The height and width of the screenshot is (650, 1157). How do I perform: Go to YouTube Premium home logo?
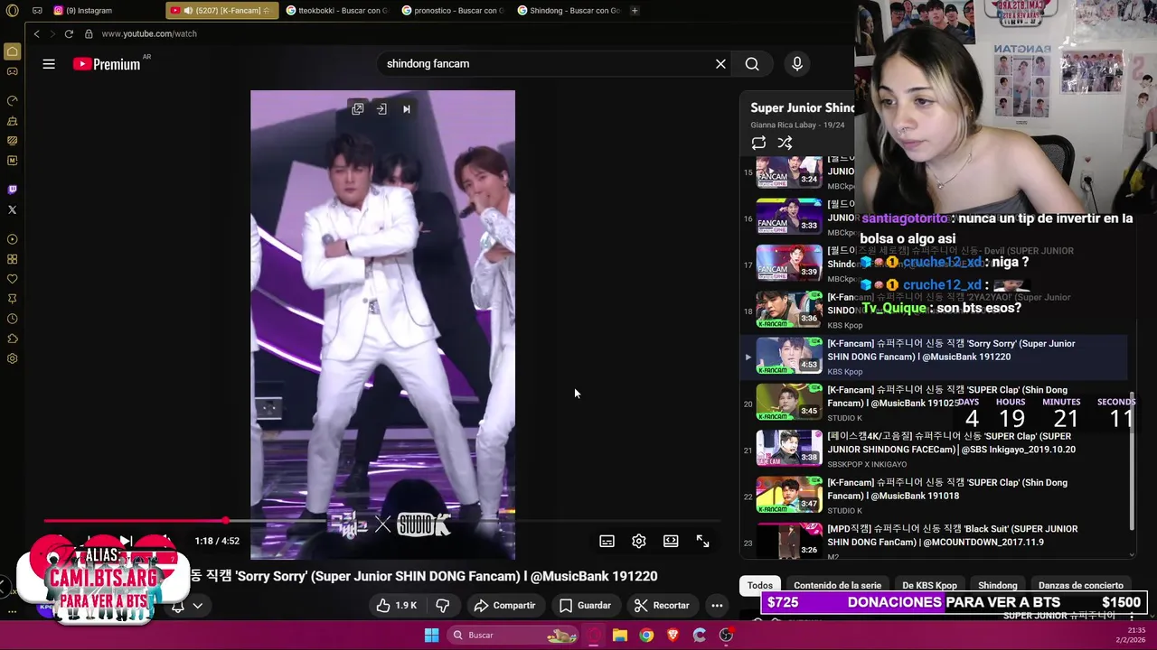coord(107,64)
